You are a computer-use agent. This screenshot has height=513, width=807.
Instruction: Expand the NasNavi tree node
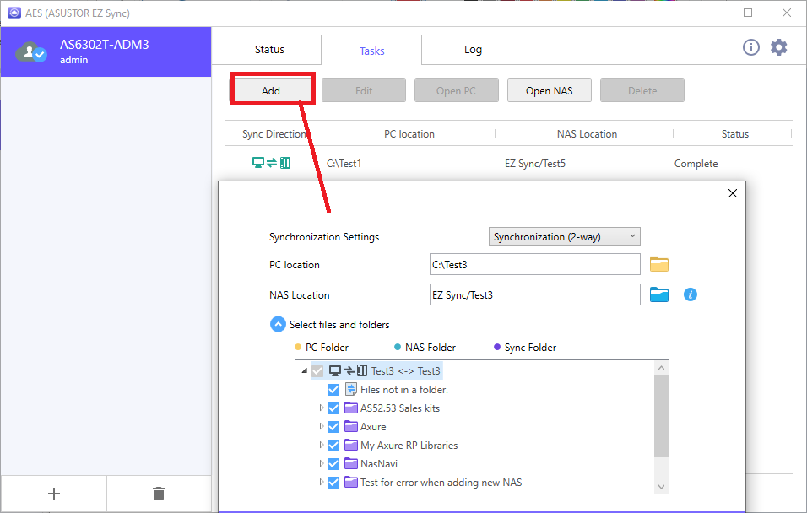click(321, 463)
